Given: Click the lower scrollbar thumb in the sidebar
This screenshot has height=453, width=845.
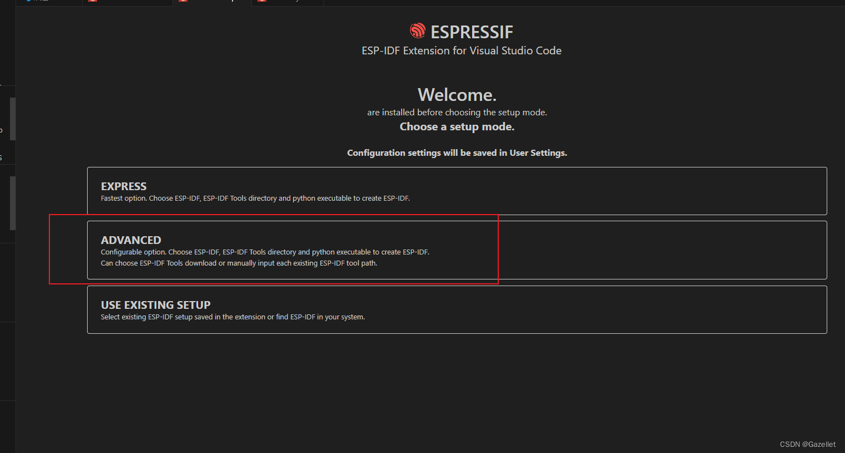Looking at the screenshot, I should [x=12, y=203].
